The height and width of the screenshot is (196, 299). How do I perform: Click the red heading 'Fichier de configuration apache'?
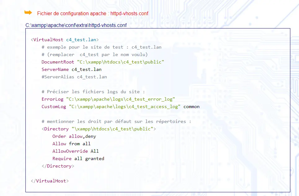click(x=93, y=14)
